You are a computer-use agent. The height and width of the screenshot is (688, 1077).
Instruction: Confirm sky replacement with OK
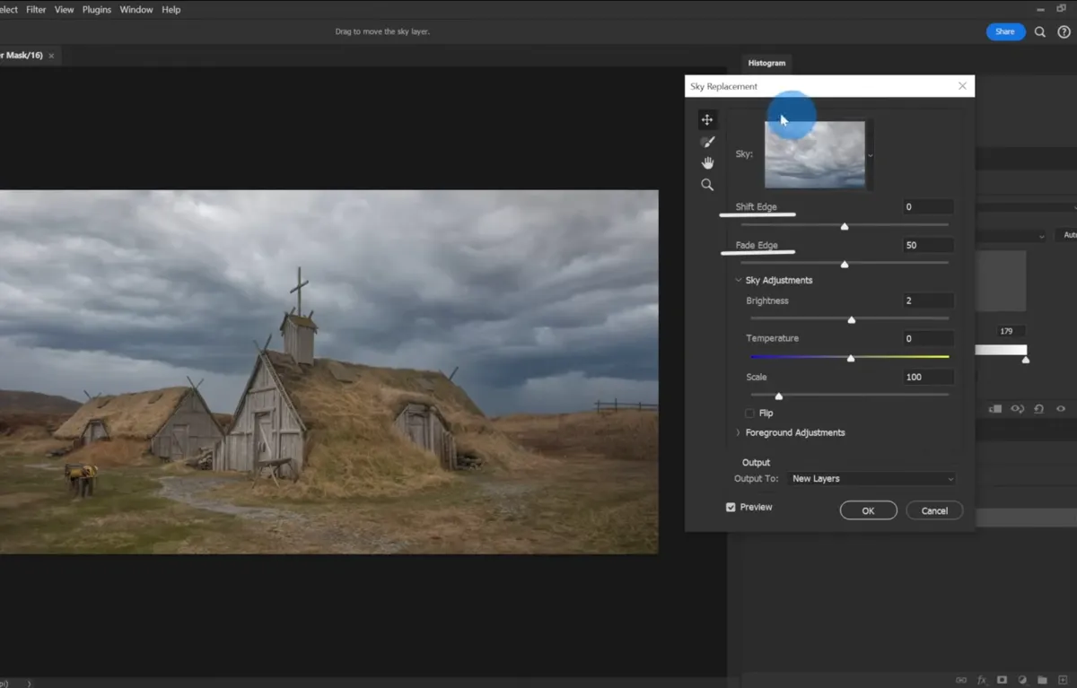click(x=868, y=509)
